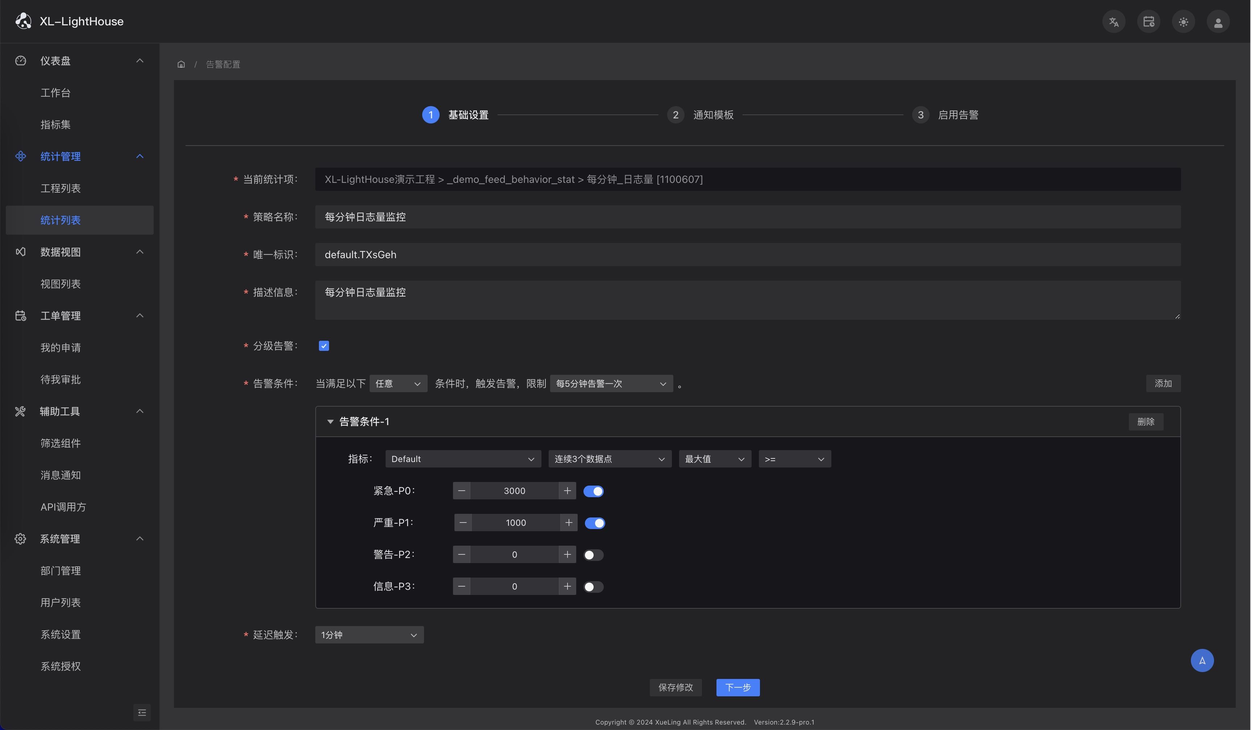This screenshot has height=730, width=1251.
Task: Open the user profile avatar icon
Action: (1218, 22)
